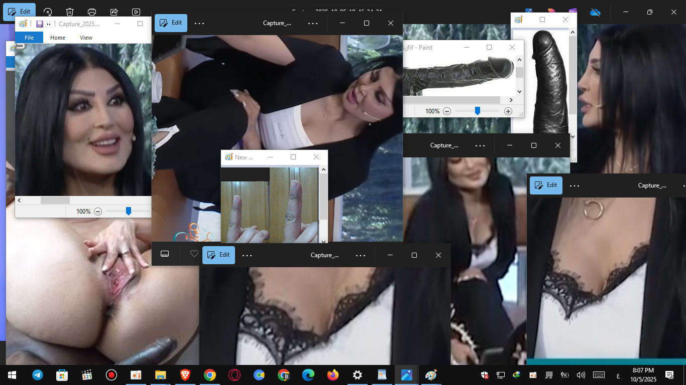Expand the three-dot menu next to the top-center Edit
Viewport: 686px width, 385px height.
coord(199,23)
